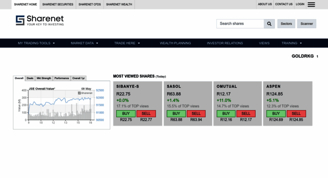328x178 pixels.
Task: Click OMUTUAL's +11.0% change value
Action: click(x=224, y=101)
